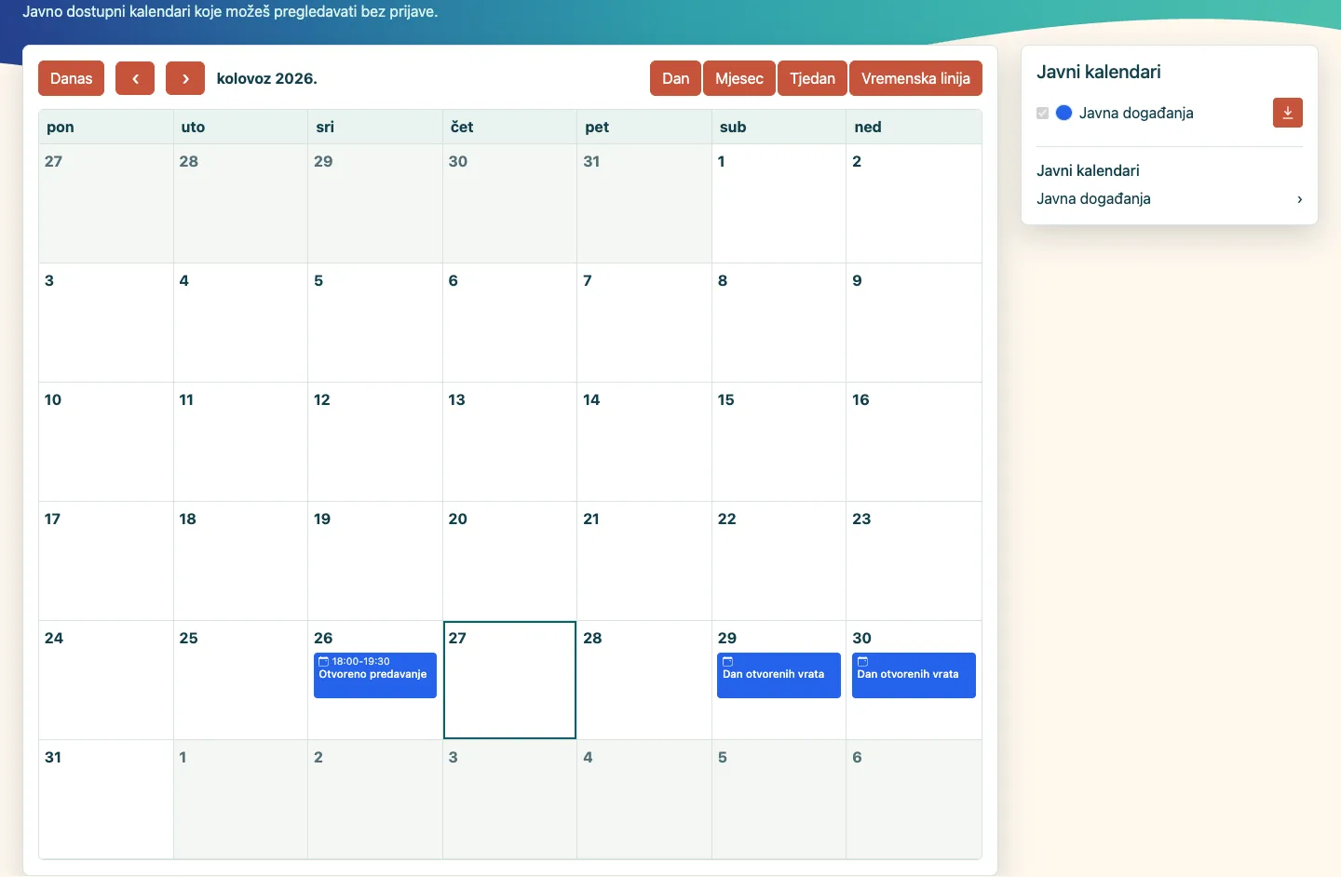The image size is (1341, 877).
Task: Click day number 1 under 'sub'
Action: [x=722, y=161]
